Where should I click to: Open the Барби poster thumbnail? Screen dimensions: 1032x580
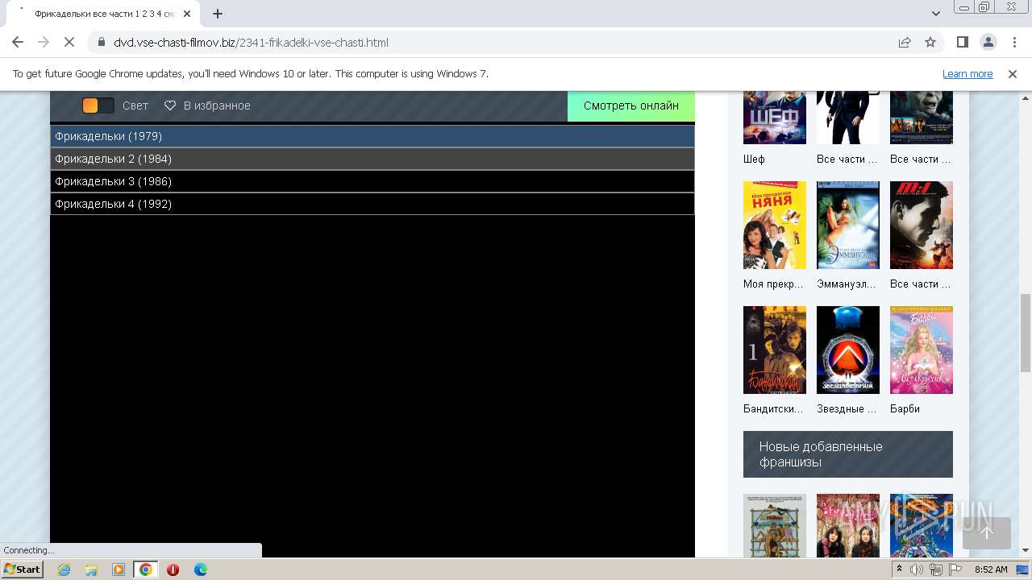pyautogui.click(x=922, y=350)
